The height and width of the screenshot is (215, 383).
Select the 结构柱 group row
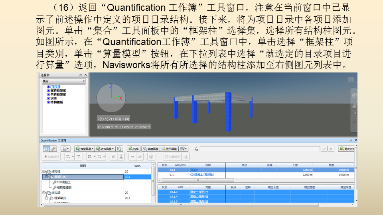click(97, 172)
